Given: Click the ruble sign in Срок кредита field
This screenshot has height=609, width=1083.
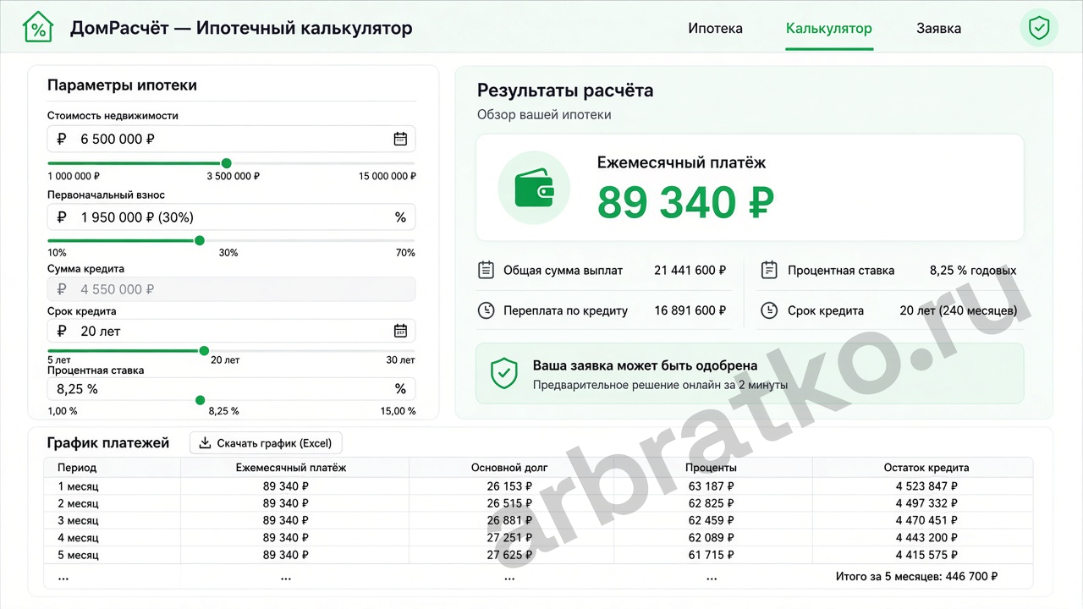Looking at the screenshot, I should [x=62, y=331].
